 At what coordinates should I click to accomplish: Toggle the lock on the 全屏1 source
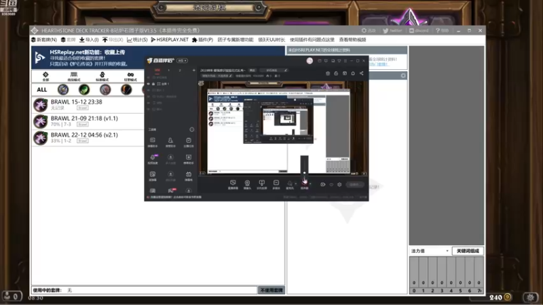(x=153, y=84)
